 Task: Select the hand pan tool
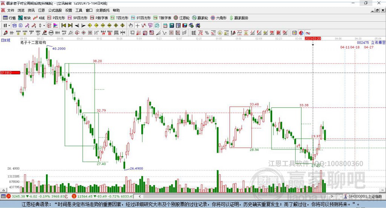tap(130, 26)
